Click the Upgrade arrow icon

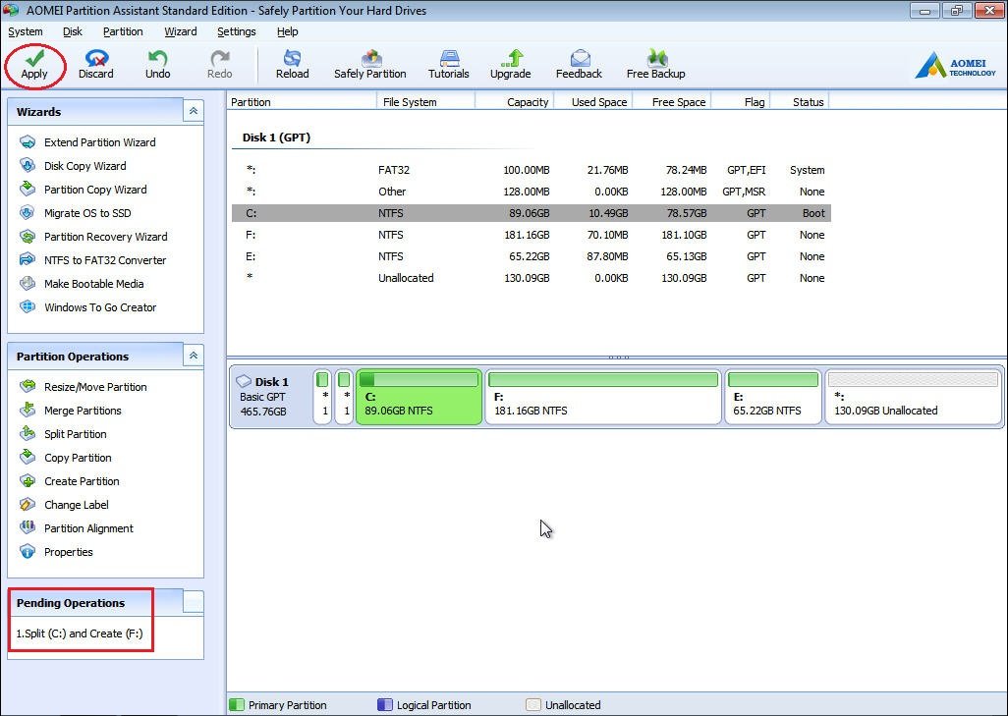point(511,59)
